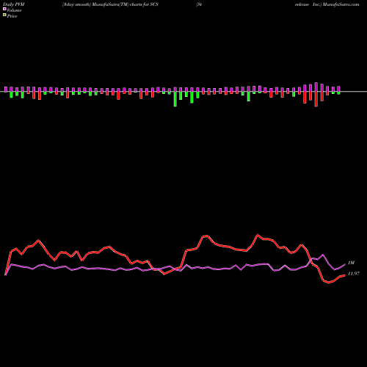
Task: Click the '1M' volume value label
Action: [351, 263]
